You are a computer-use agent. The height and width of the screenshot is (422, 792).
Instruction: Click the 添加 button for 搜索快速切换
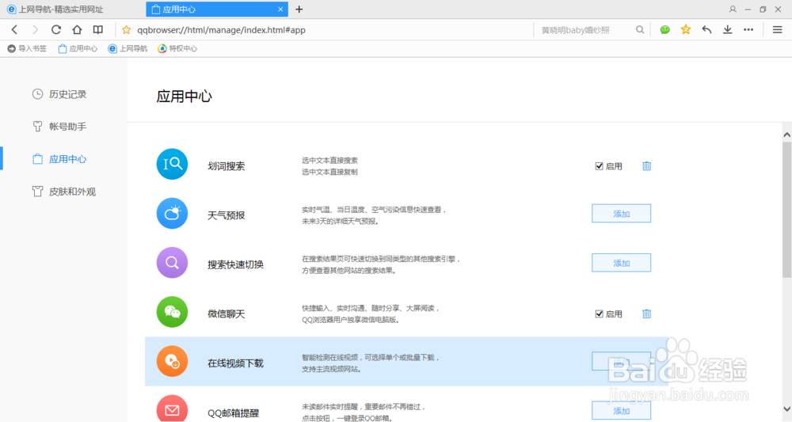click(x=621, y=263)
